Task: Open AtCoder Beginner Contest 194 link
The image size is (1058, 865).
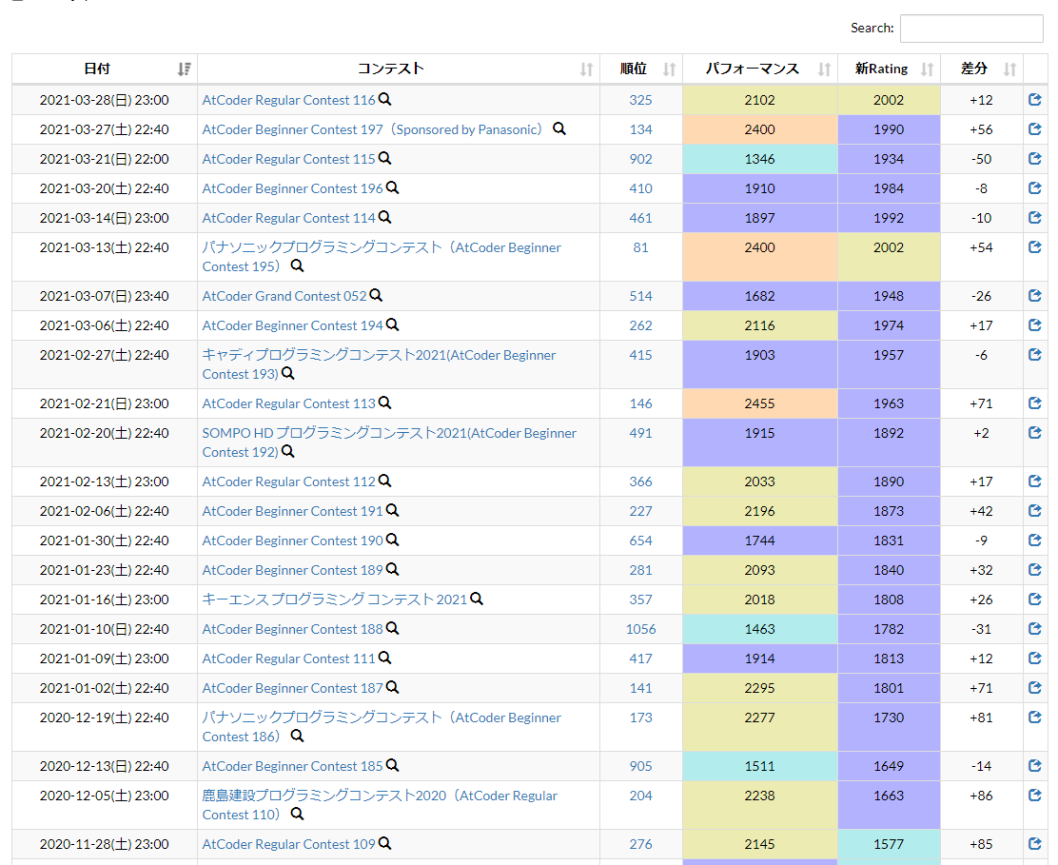Action: [292, 325]
